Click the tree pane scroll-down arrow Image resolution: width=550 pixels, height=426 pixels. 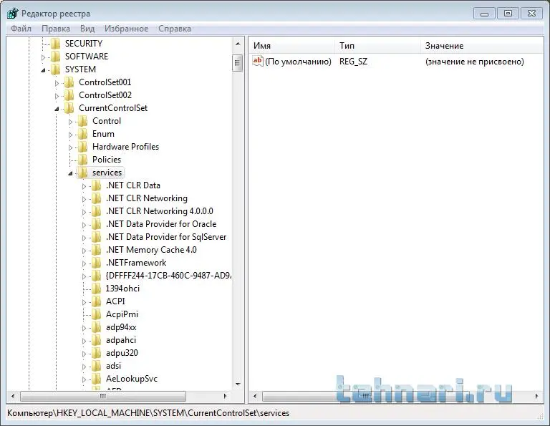tap(238, 384)
